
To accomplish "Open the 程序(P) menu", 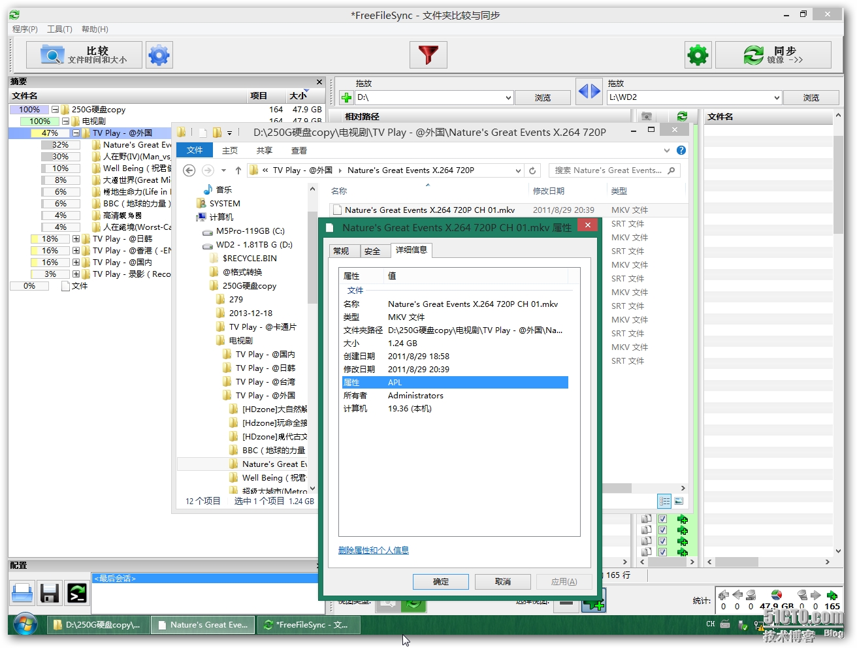I will [25, 29].
